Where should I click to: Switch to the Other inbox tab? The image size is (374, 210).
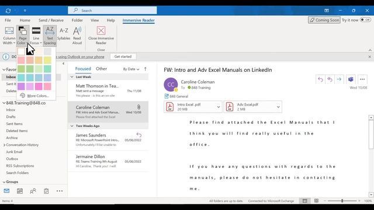pos(101,69)
